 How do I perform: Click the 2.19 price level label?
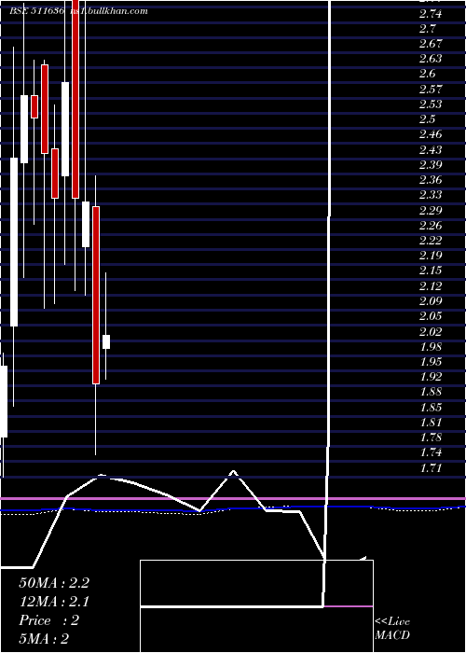(431, 256)
